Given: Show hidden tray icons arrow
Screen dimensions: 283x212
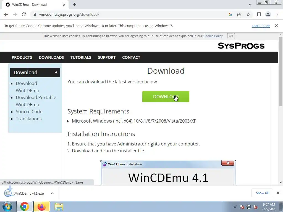Looking at the screenshot, I should (235, 207).
